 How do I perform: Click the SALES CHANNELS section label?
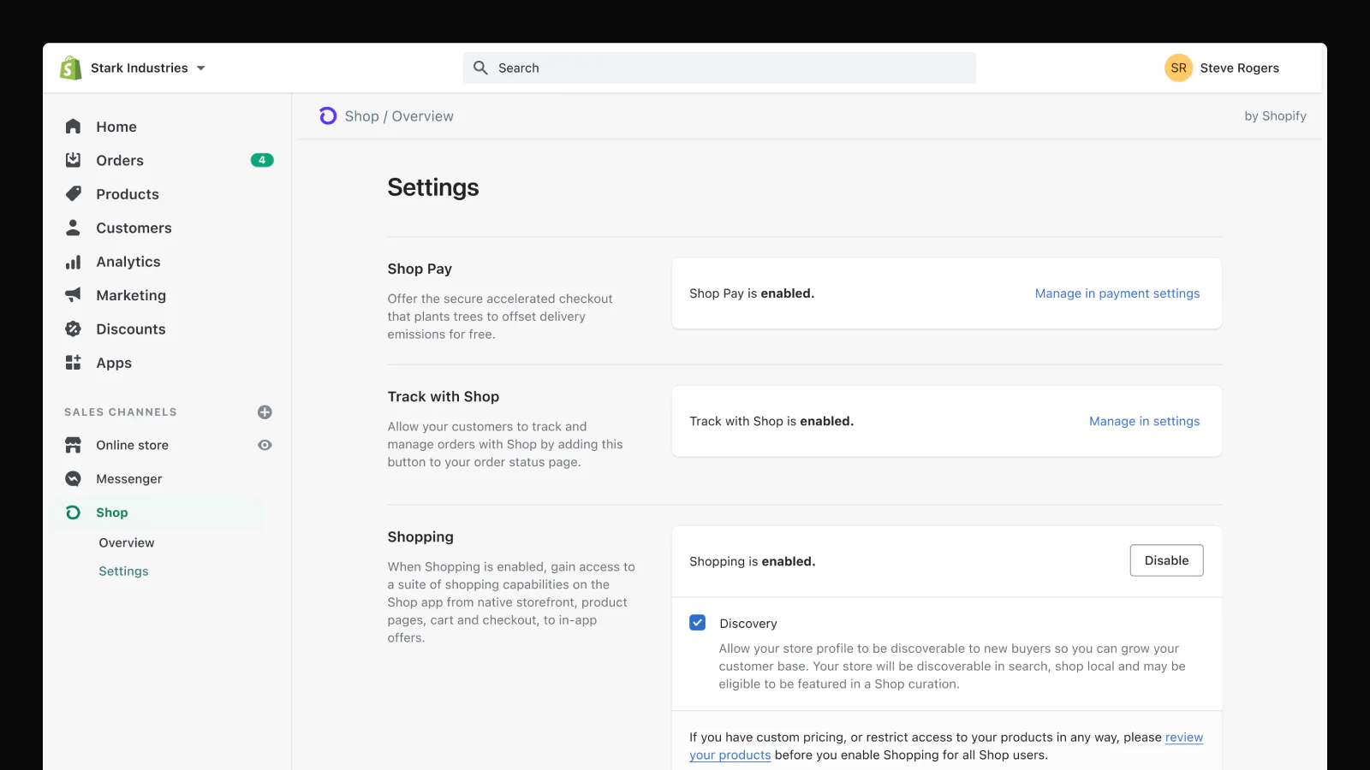coord(121,412)
